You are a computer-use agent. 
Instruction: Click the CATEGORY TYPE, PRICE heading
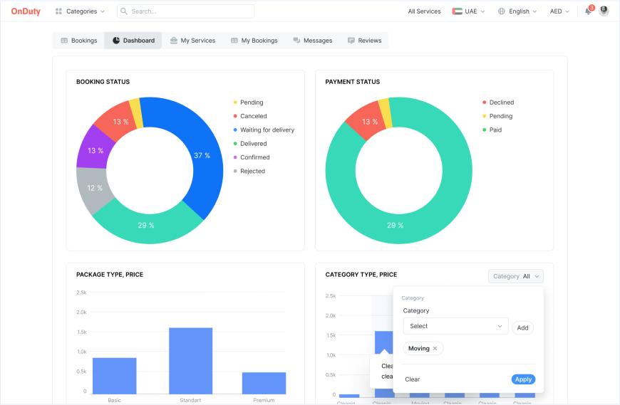click(361, 274)
